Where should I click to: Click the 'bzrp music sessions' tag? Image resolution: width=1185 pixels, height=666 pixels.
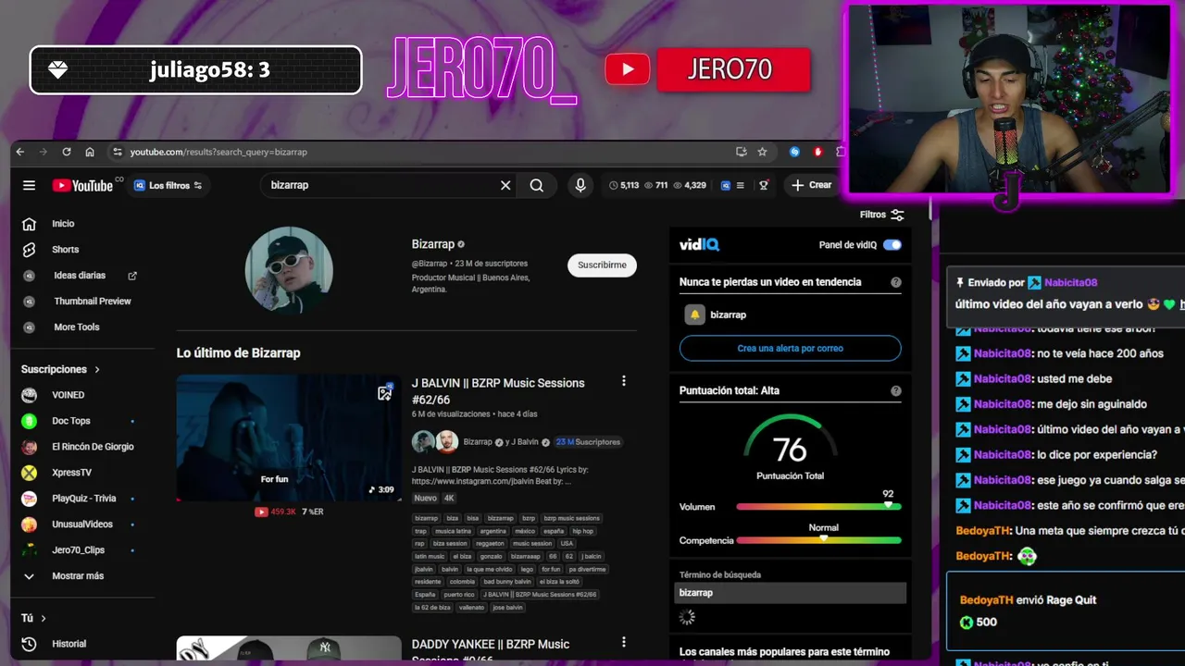572,519
